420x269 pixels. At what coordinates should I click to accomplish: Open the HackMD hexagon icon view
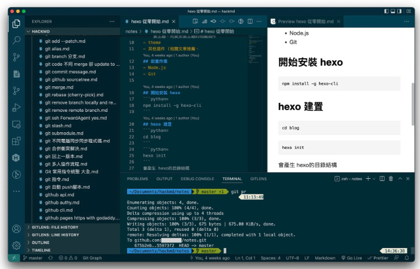[16, 158]
